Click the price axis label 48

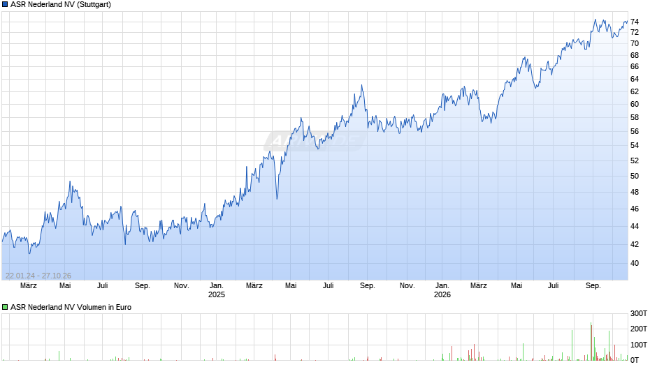click(x=635, y=192)
